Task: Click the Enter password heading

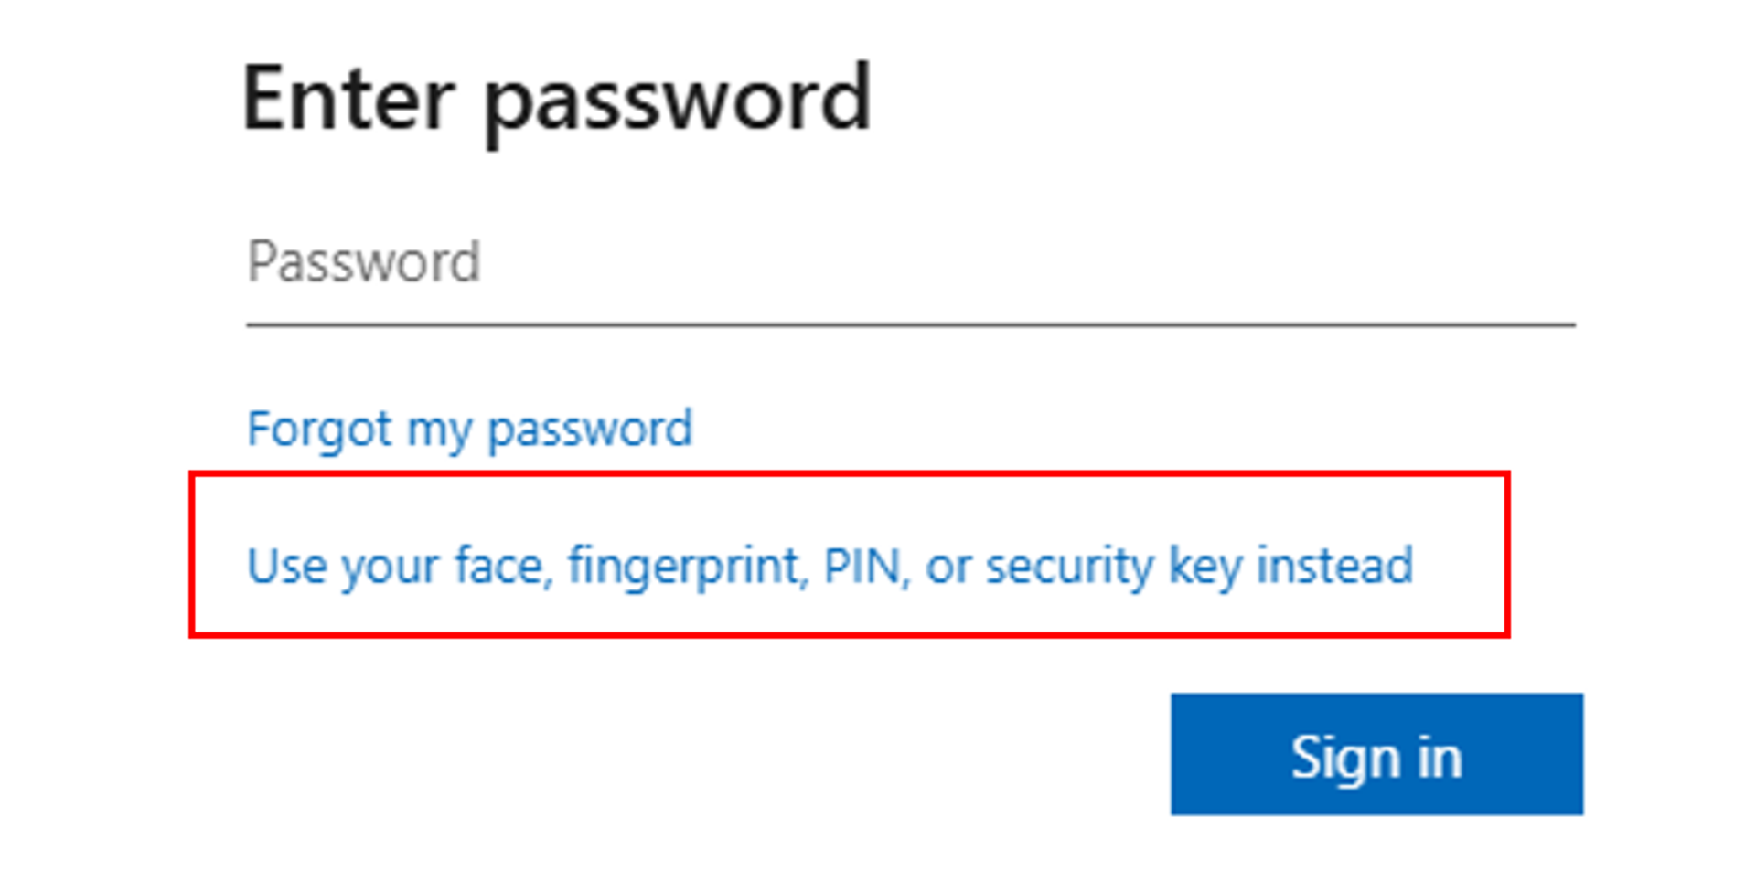Action: [x=558, y=96]
